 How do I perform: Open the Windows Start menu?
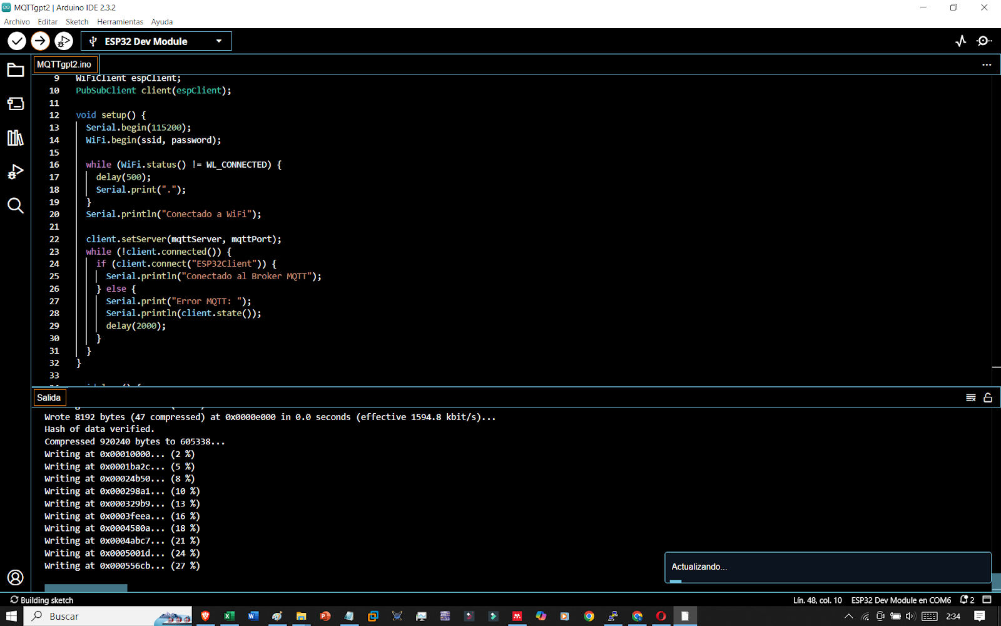point(11,616)
